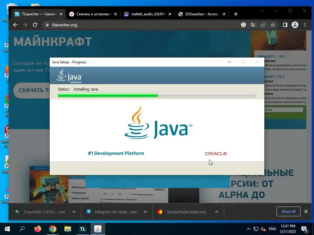
Task: Change the ENG input language
Action: tap(272, 229)
